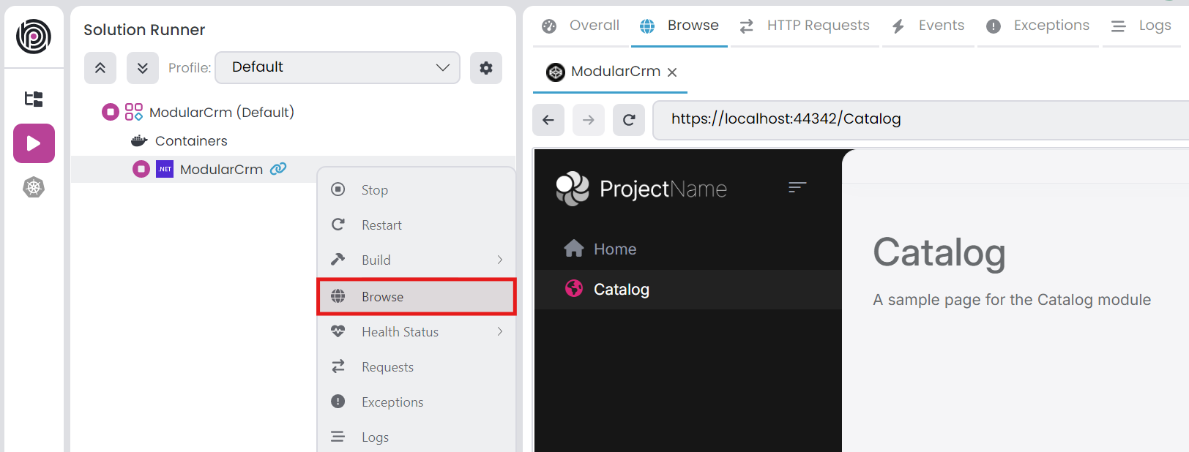Click the ABP Studio logo

(x=34, y=37)
